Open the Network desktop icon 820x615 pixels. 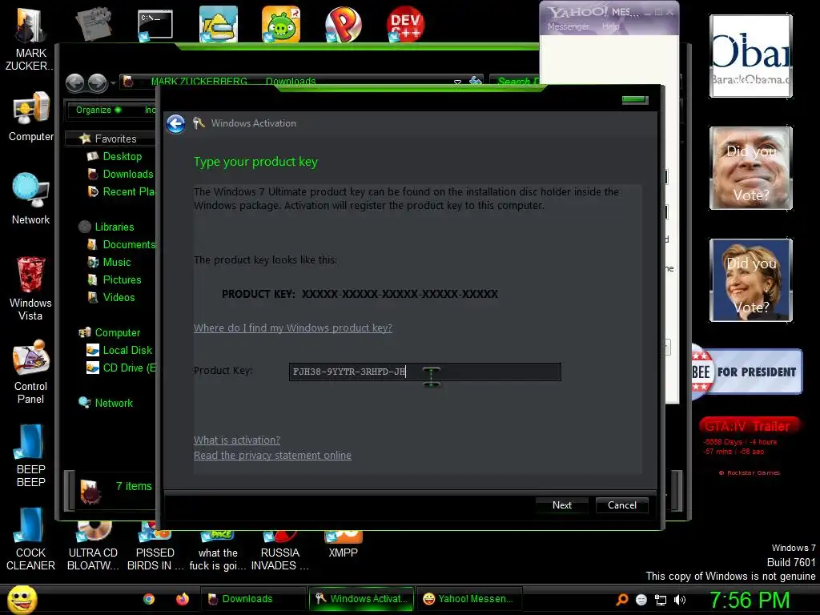(x=31, y=199)
